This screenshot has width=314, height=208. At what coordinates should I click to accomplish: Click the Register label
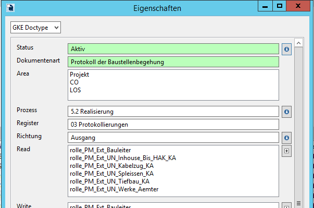click(28, 123)
